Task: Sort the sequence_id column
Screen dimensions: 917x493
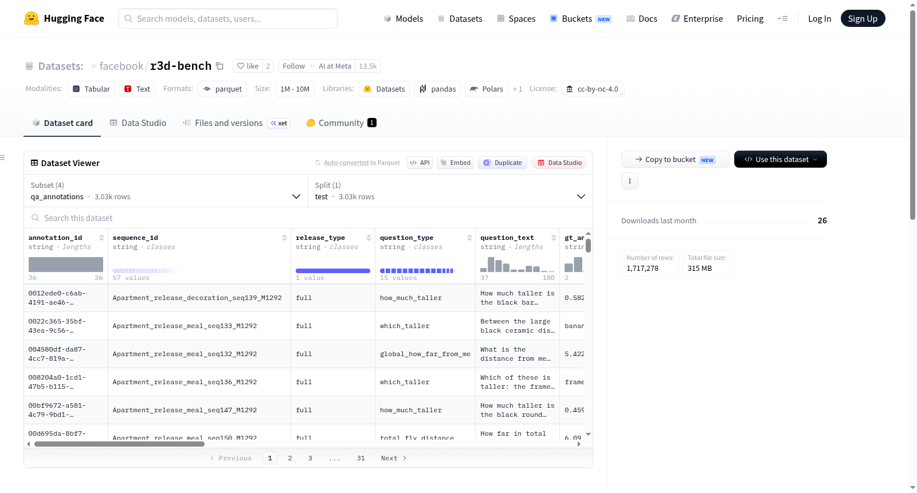Action: (284, 238)
